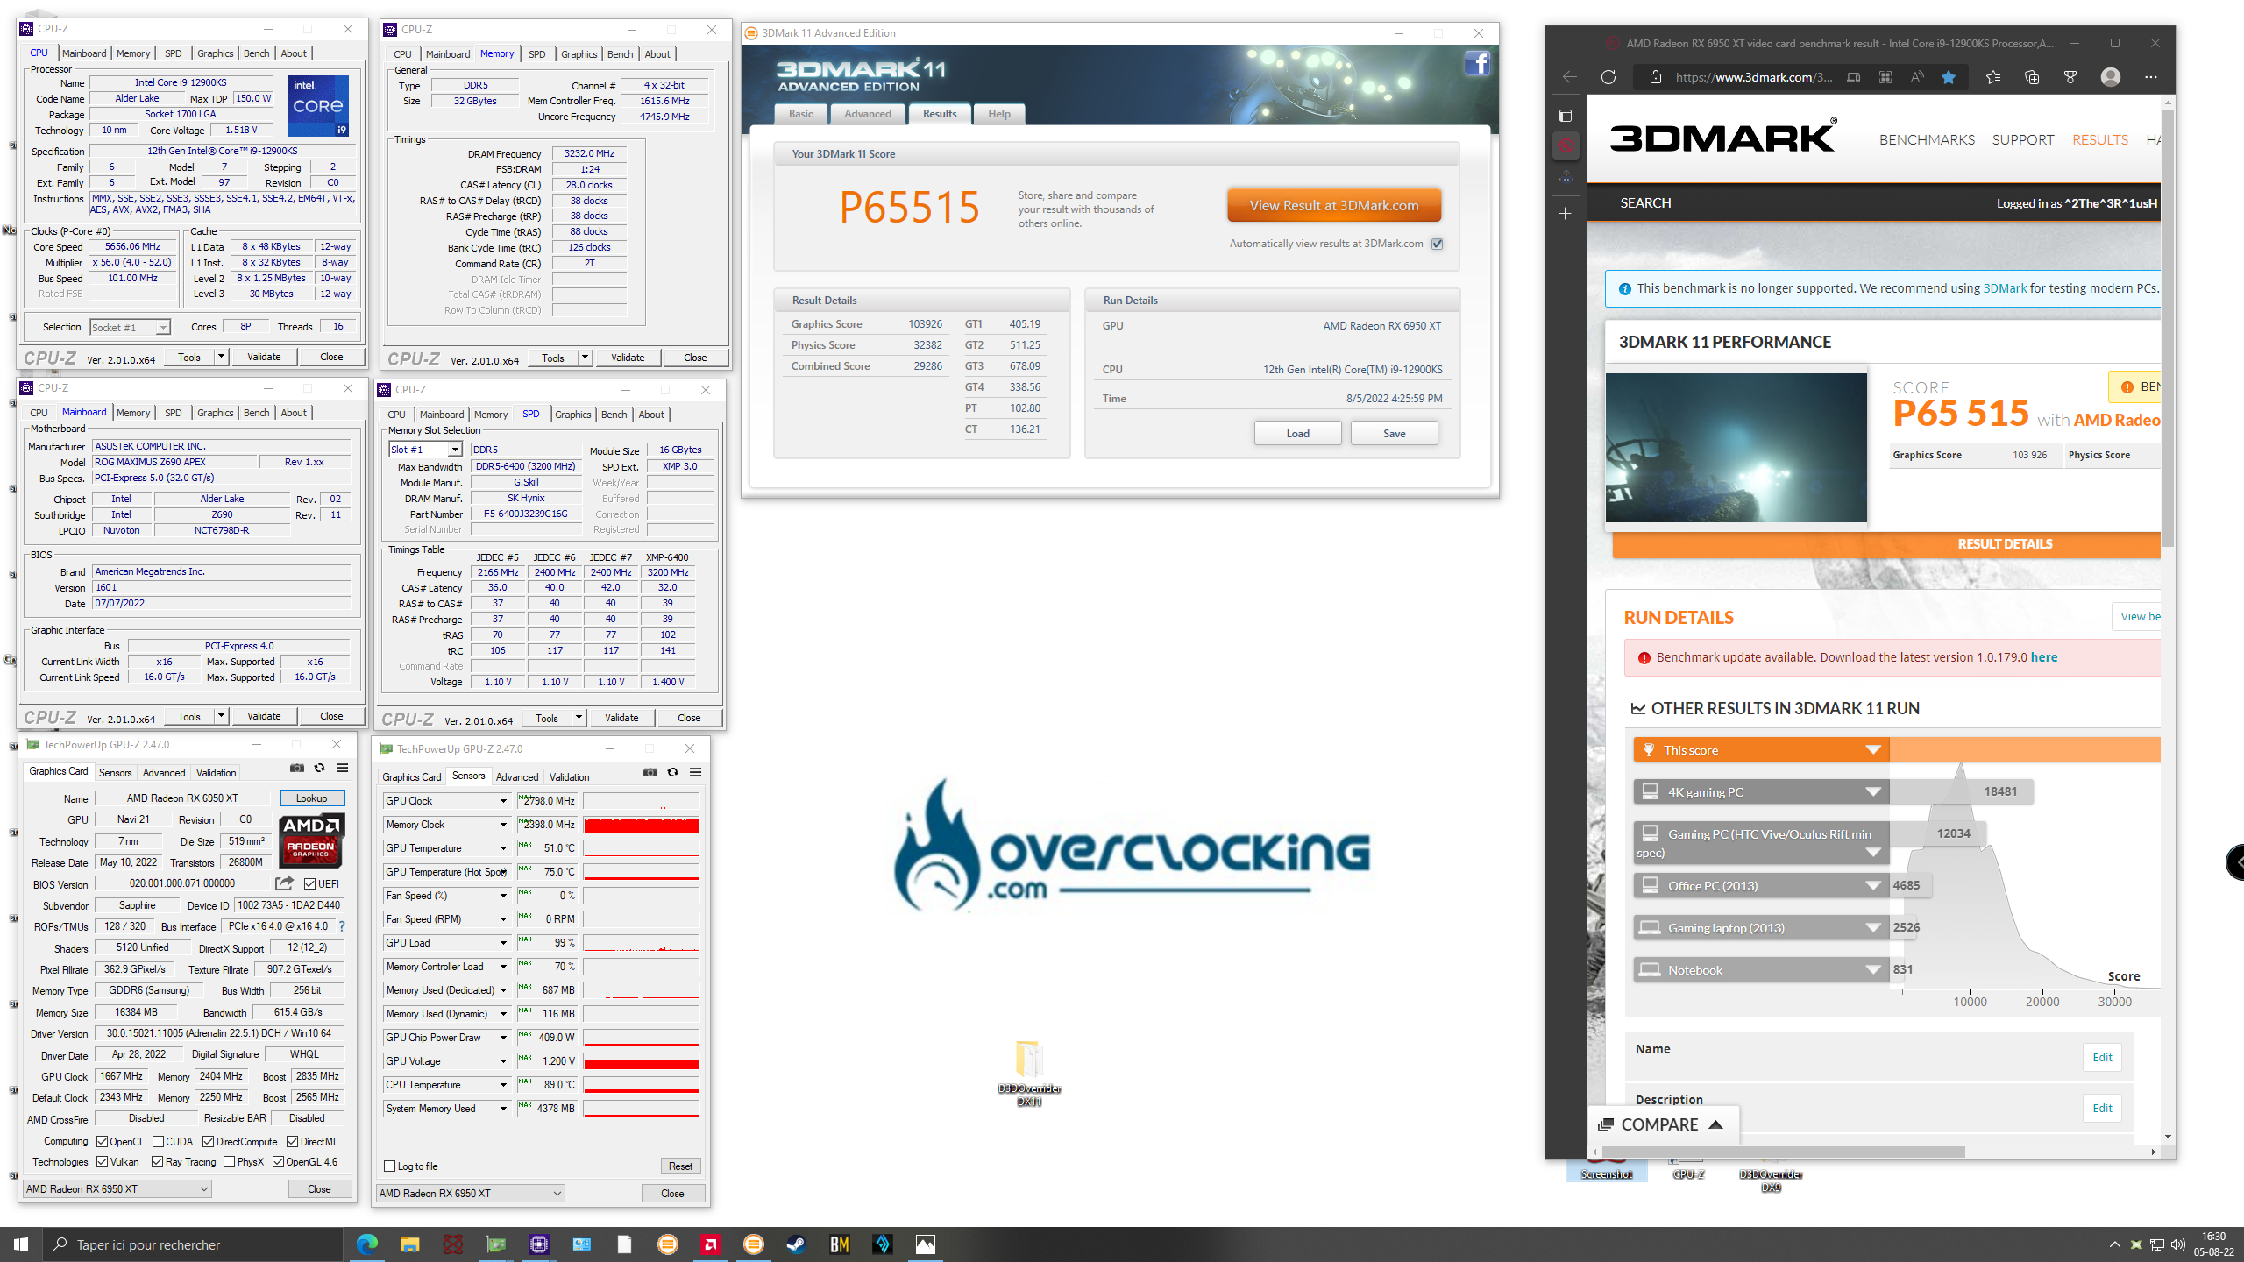Image resolution: width=2244 pixels, height=1262 pixels.
Task: Toggle the CUDA checkbox in GPU-Z
Action: point(158,1141)
